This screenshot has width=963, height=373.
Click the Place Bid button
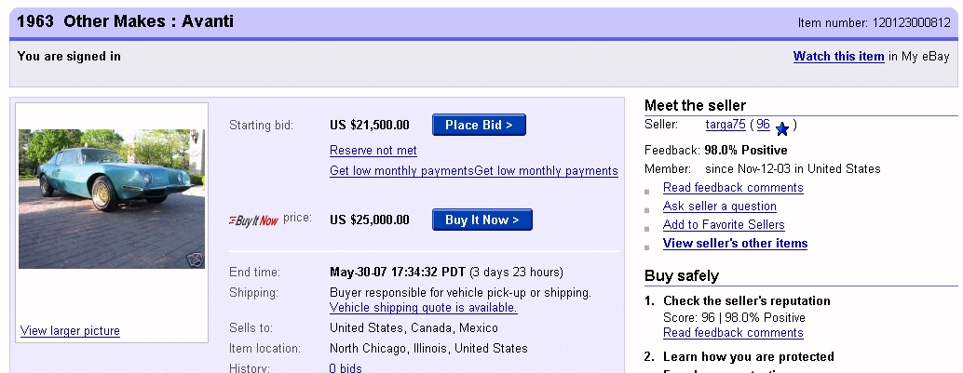click(x=479, y=126)
